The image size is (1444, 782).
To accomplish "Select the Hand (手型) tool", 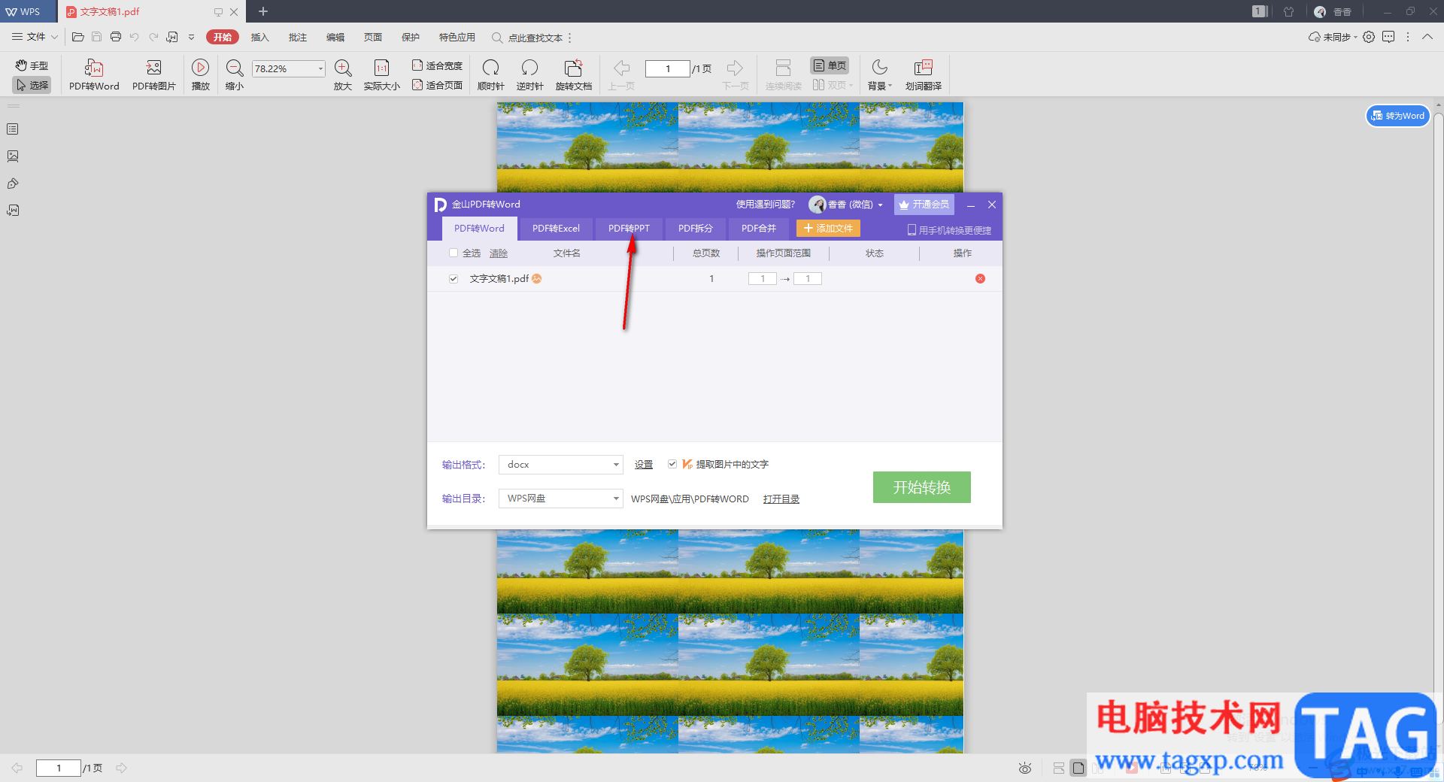I will 32,66.
